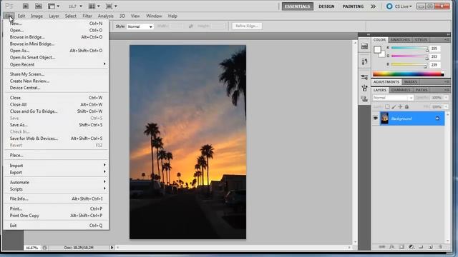Open the Edit menu
Viewport: 458px width, 257px height.
21,16
